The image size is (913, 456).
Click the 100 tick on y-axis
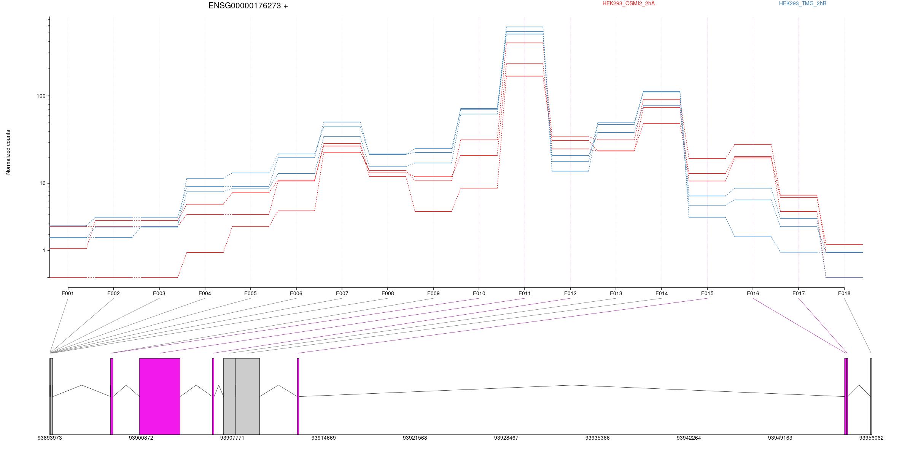41,96
